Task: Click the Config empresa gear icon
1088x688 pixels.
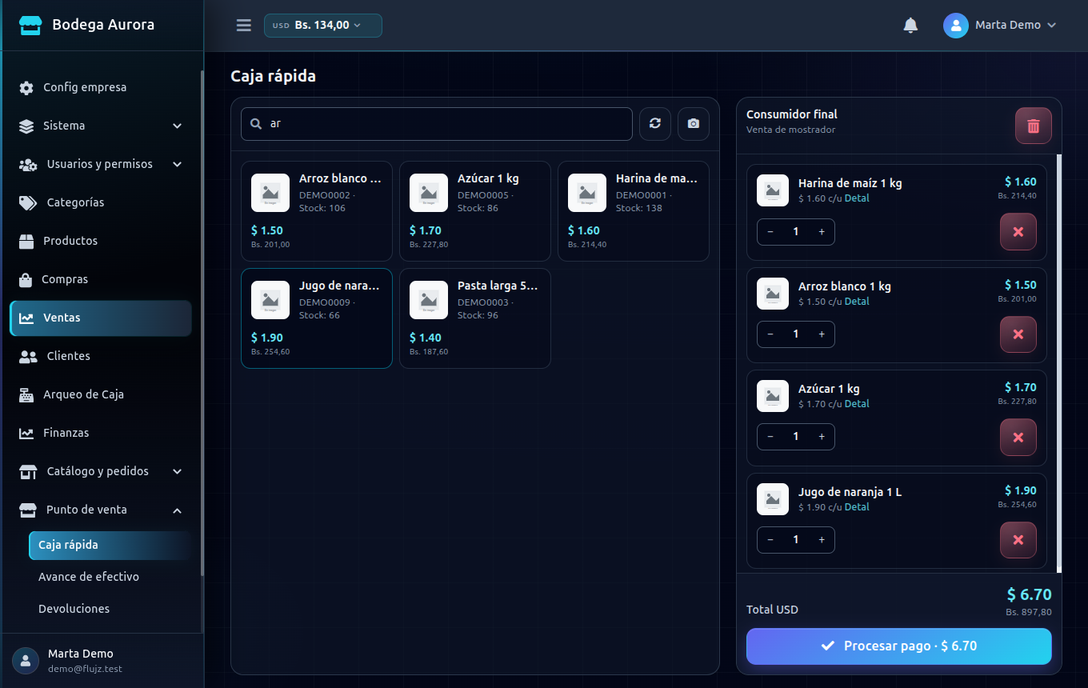Action: click(x=26, y=88)
